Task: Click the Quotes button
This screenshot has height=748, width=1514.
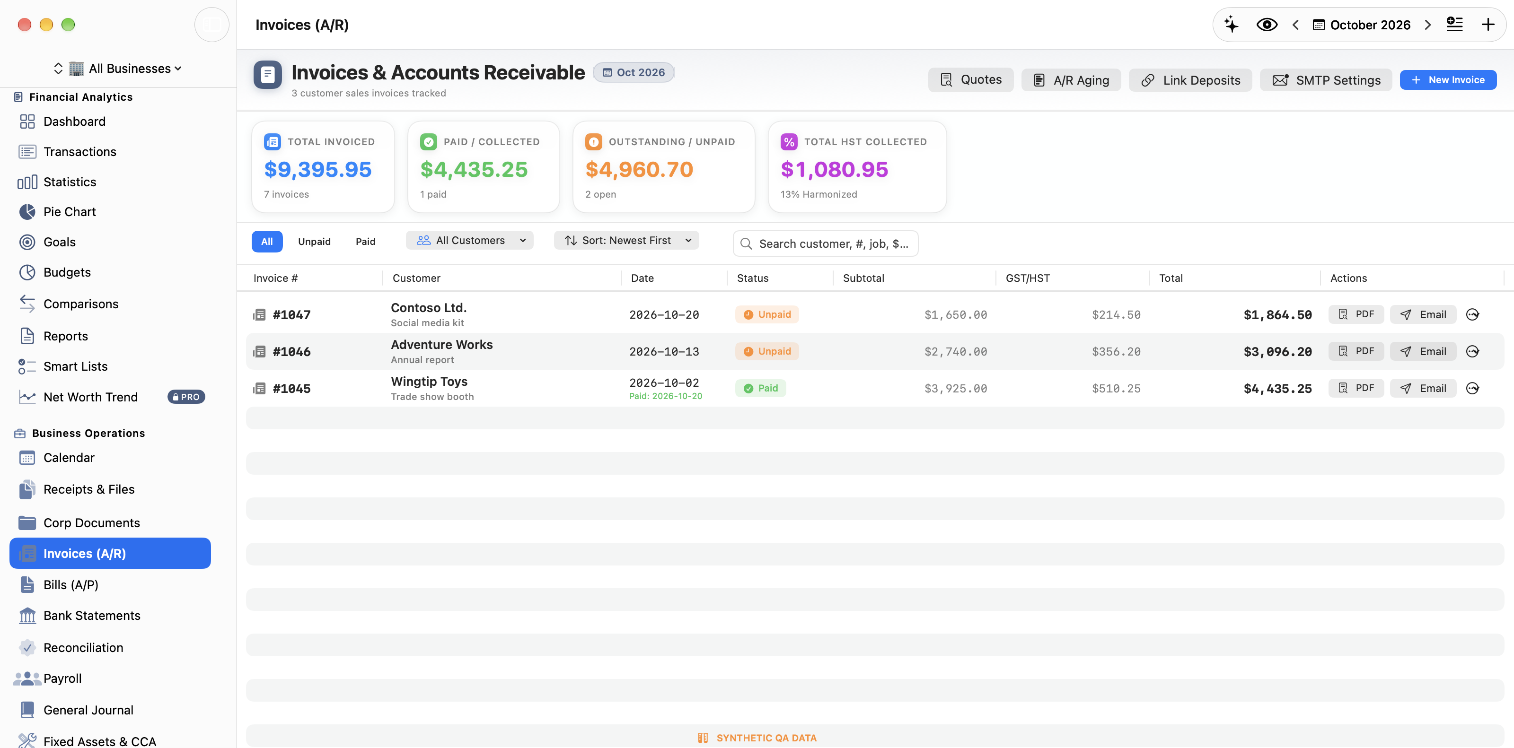Action: 970,80
